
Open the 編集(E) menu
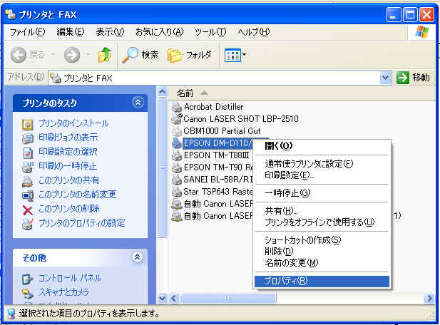coord(71,32)
